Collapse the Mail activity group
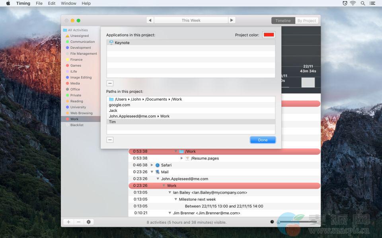Image resolution: width=382 pixels, height=238 pixels. pyautogui.click(x=152, y=172)
